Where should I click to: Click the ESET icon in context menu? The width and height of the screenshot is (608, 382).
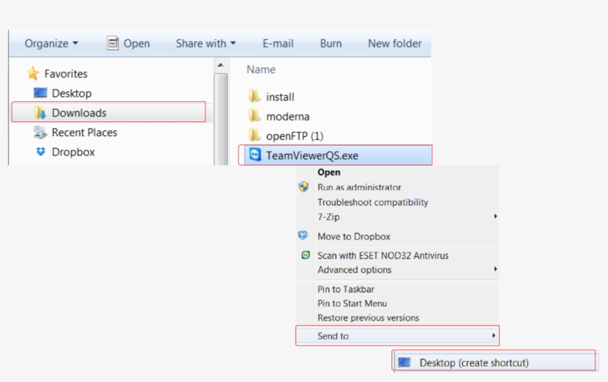pyautogui.click(x=305, y=255)
